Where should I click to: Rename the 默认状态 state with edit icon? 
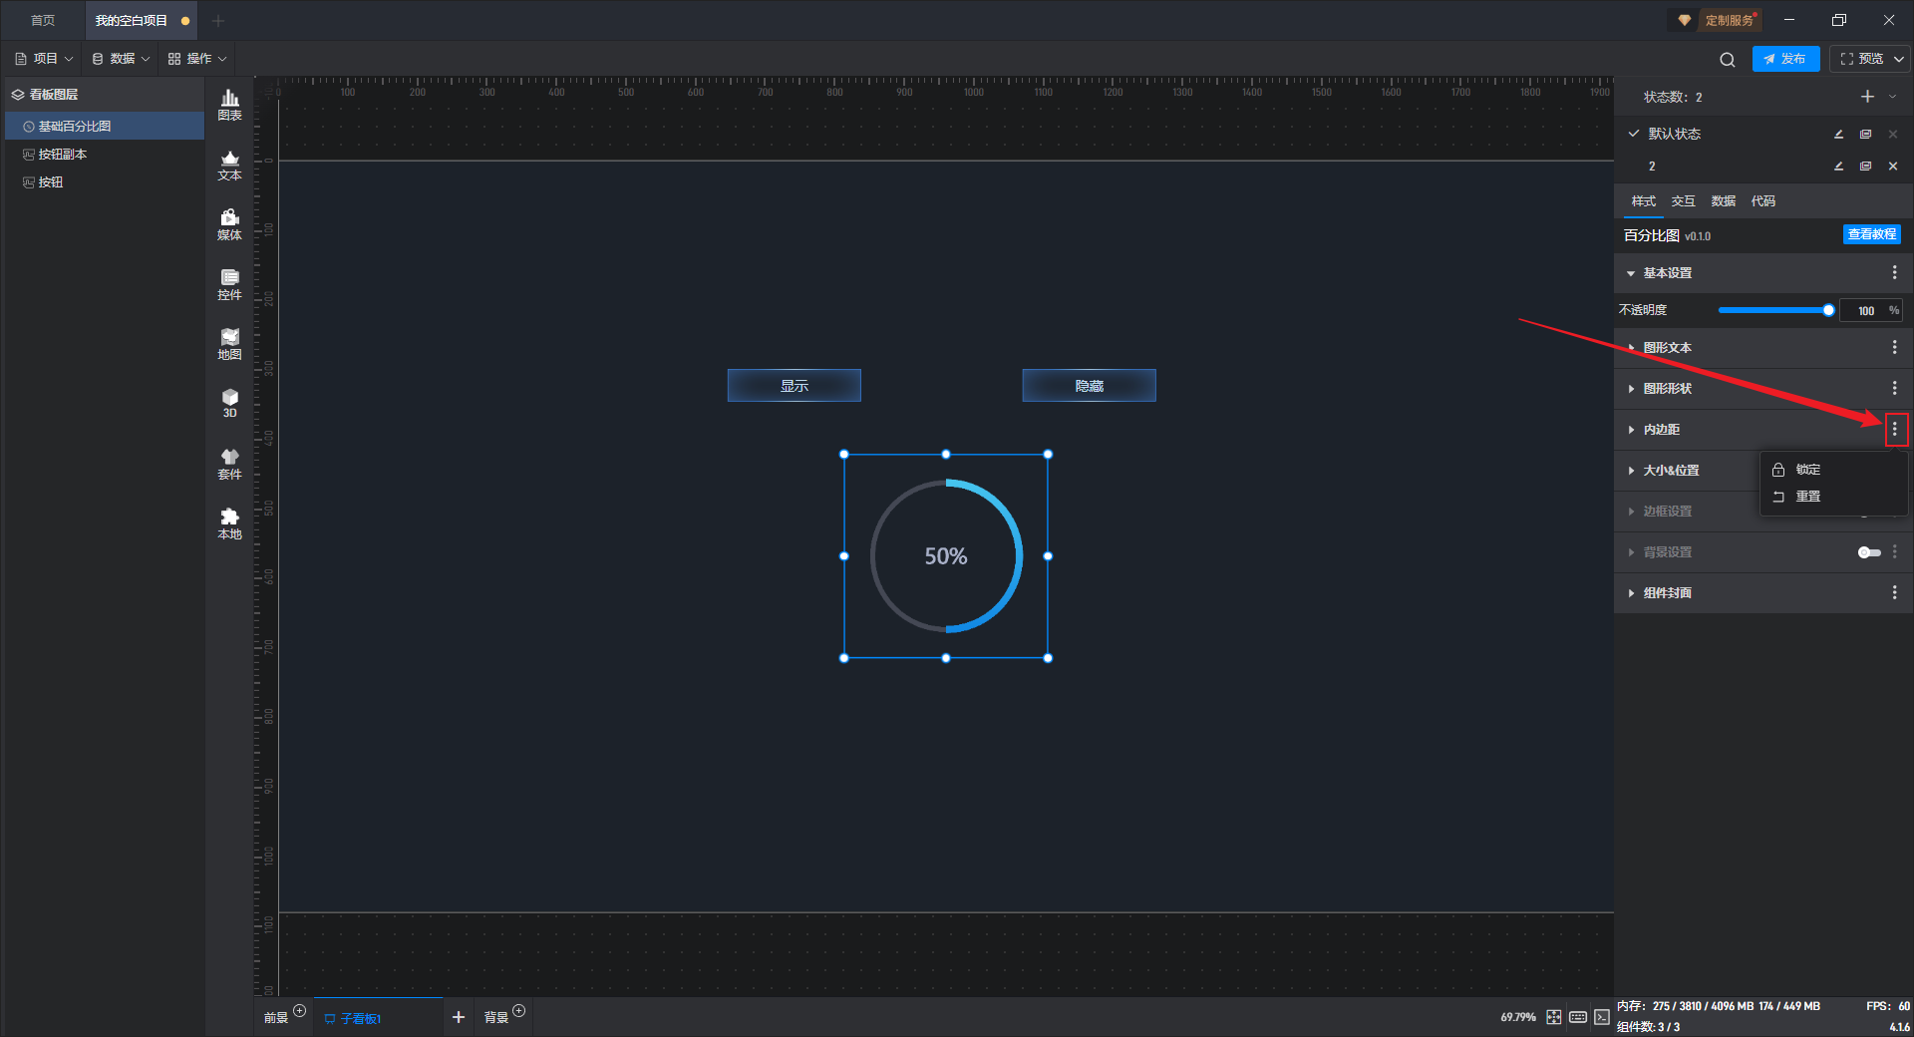coord(1839,134)
